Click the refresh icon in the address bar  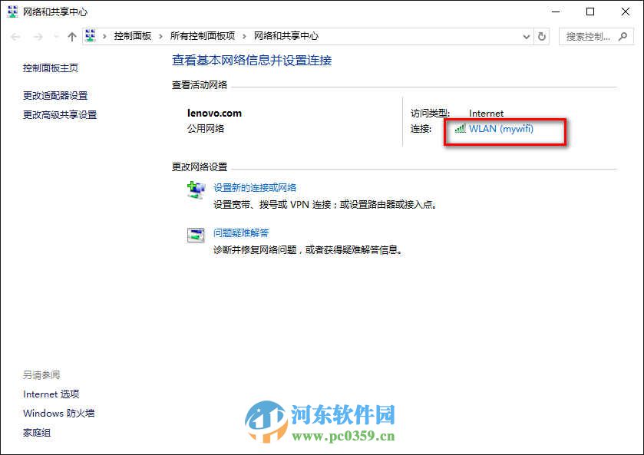[x=543, y=35]
